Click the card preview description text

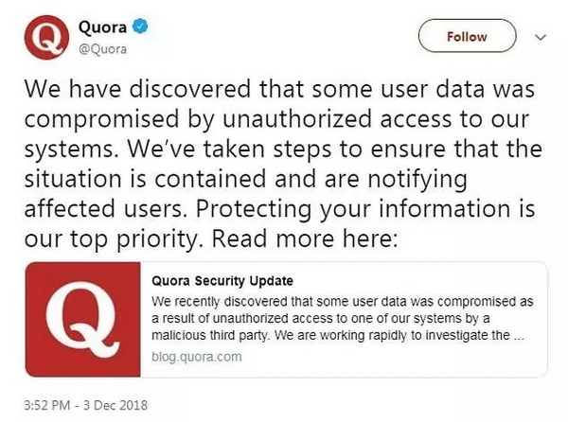pos(343,319)
